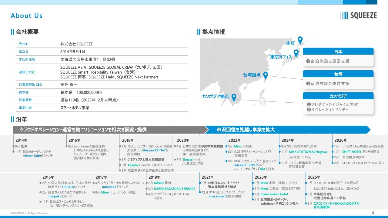Jump to 2020年 on the timeline

(183, 140)
